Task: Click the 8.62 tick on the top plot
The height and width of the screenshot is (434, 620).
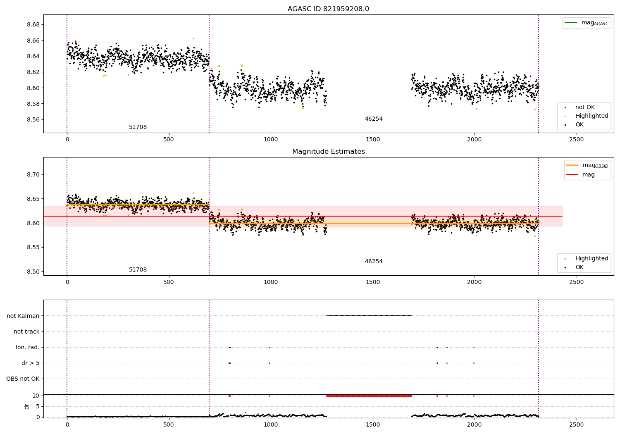Action: [x=33, y=72]
